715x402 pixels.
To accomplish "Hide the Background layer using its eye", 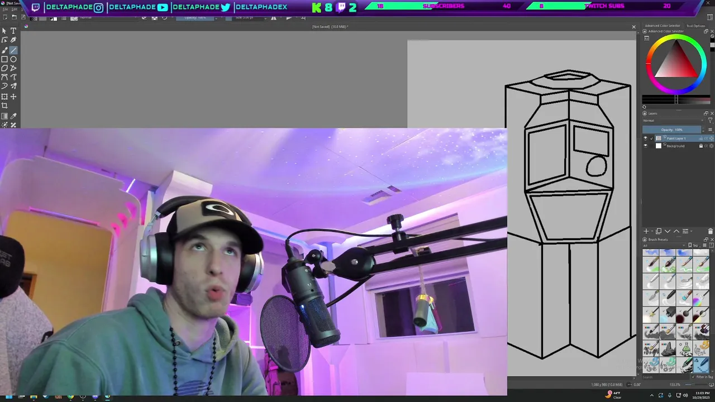I will click(x=645, y=146).
